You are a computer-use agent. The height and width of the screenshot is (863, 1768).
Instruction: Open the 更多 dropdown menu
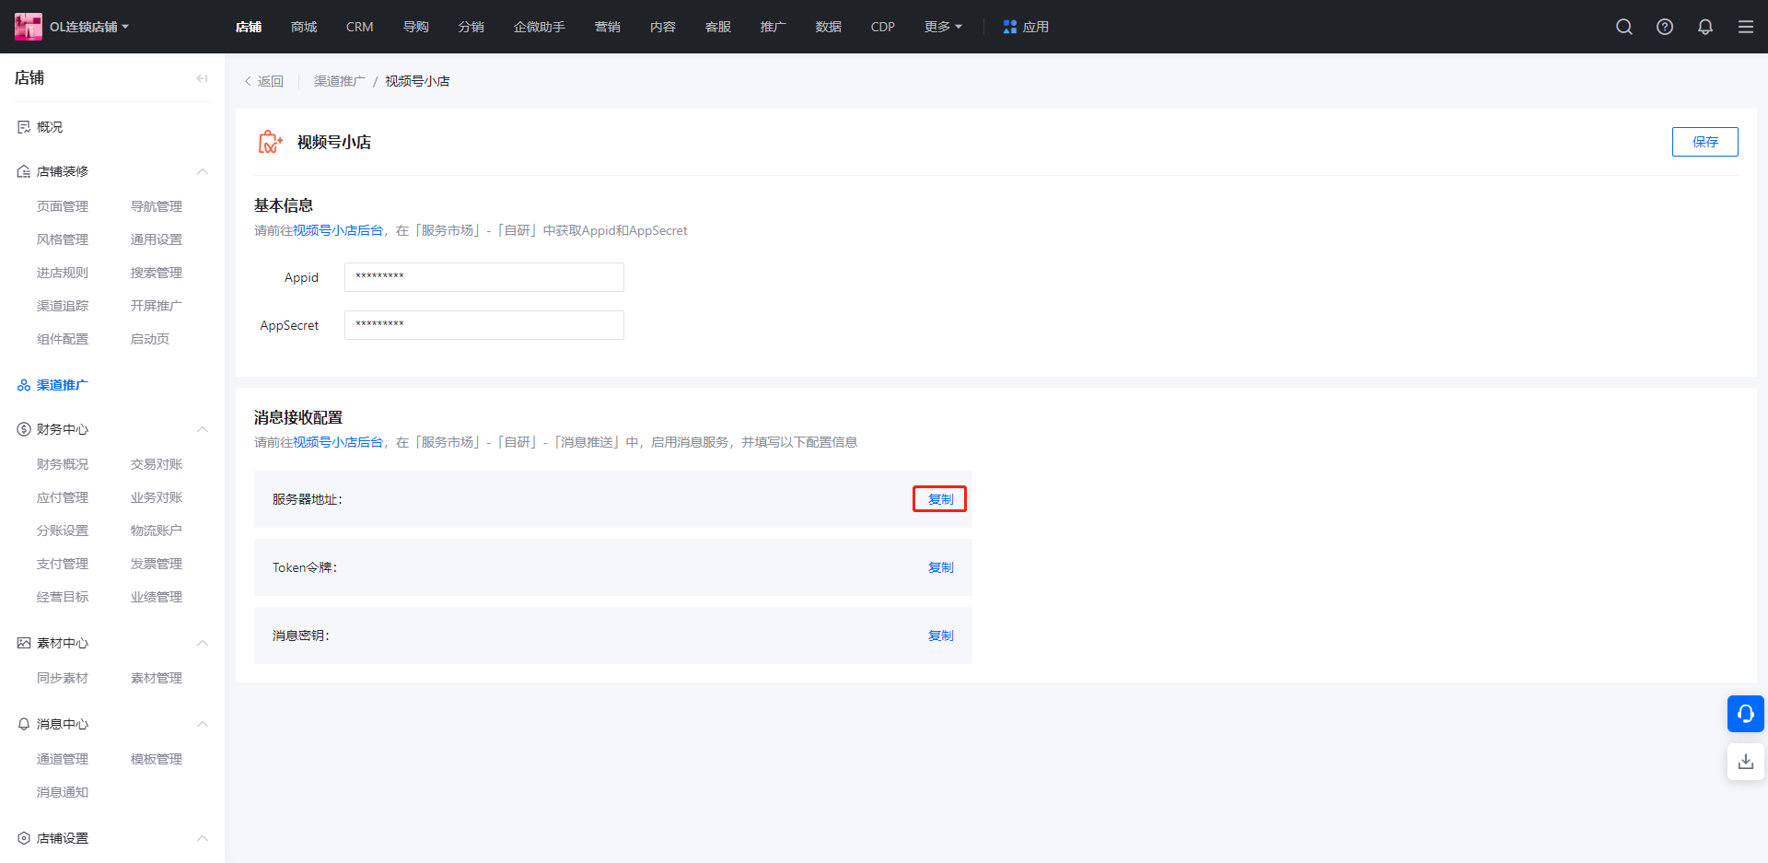coord(943,27)
